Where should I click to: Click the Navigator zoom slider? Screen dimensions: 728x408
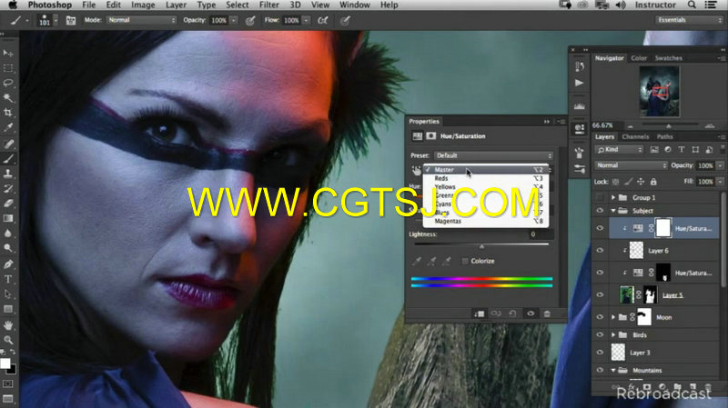coord(669,125)
